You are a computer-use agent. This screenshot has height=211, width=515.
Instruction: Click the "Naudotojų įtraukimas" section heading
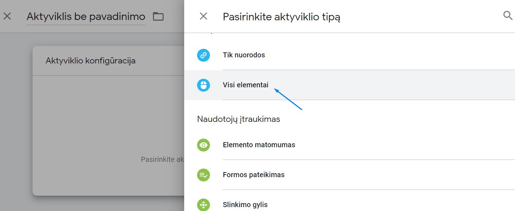239,119
